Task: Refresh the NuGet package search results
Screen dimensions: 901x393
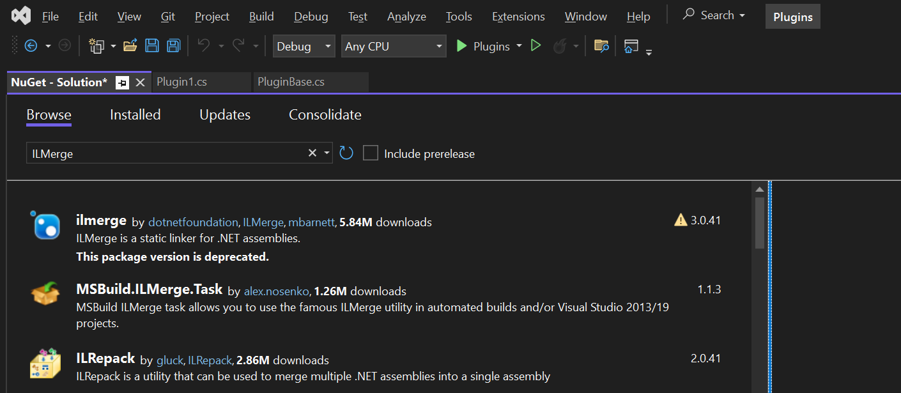Action: click(x=346, y=153)
